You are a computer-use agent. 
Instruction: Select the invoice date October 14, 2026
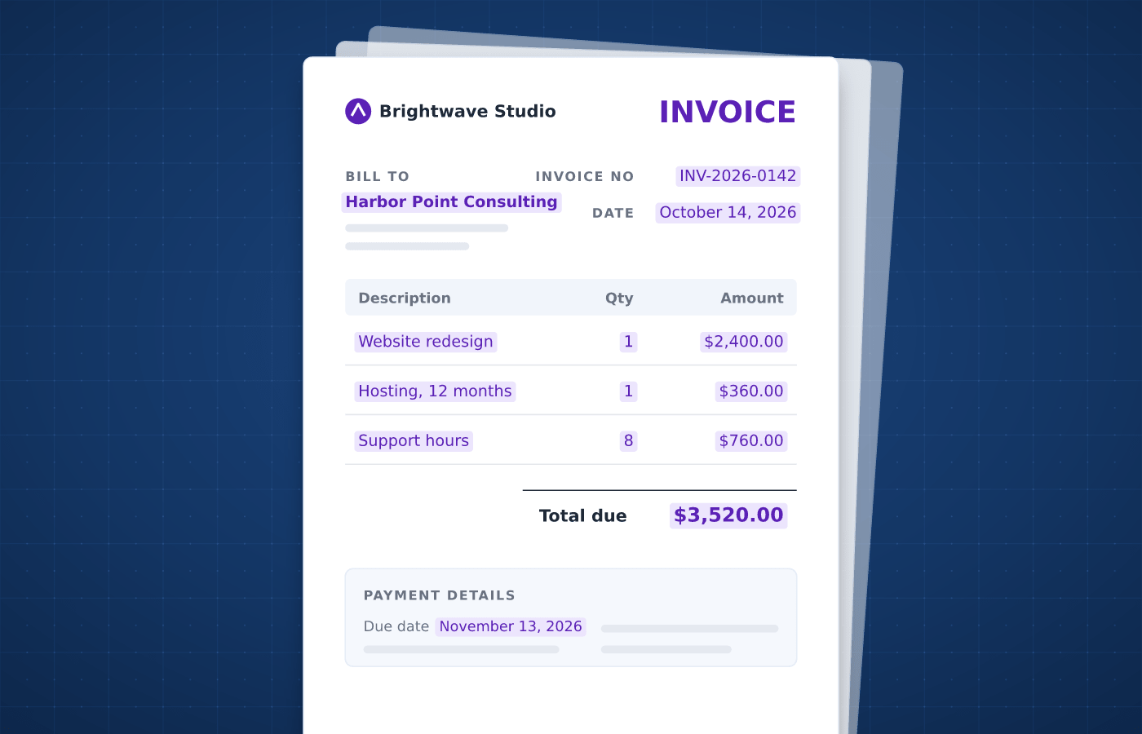coord(728,213)
